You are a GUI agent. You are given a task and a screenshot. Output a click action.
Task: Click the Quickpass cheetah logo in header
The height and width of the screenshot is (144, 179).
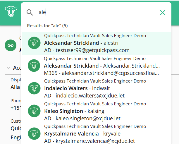coord(11,12)
